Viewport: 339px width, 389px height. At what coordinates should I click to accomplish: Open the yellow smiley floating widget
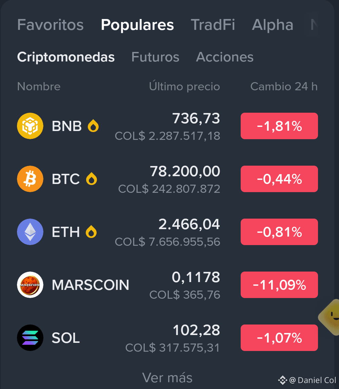pos(330,317)
